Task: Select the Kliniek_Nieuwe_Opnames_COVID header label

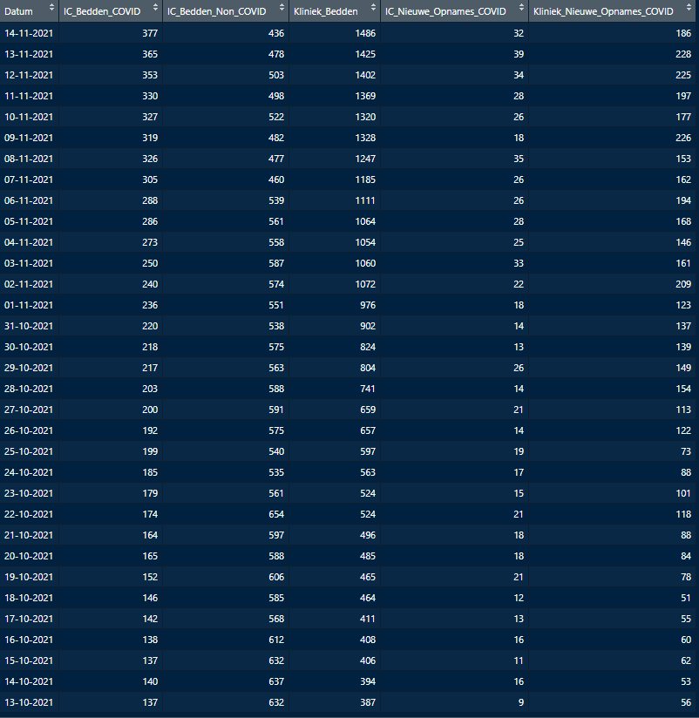Action: pyautogui.click(x=603, y=11)
